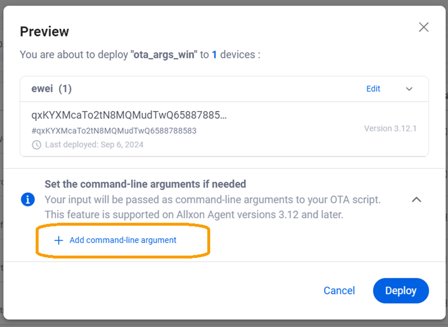This screenshot has width=448, height=327.
Task: Click the orange highlighted add argument control
Action: pyautogui.click(x=122, y=240)
